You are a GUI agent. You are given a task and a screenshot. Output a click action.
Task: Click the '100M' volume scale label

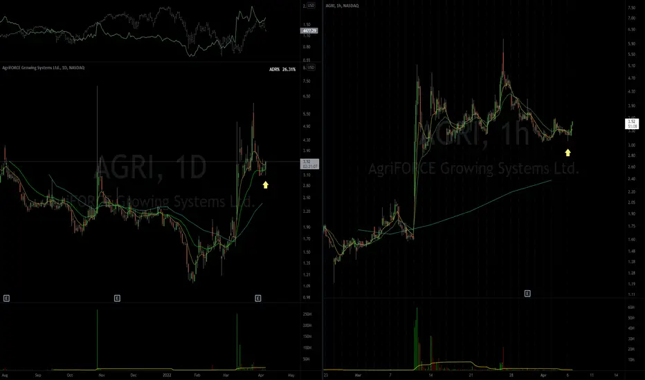(x=307, y=348)
